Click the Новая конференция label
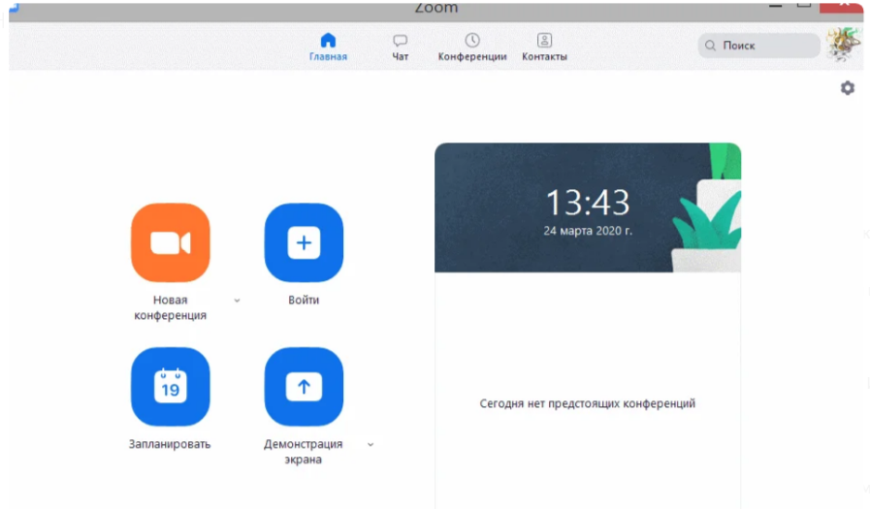870x509 pixels. coord(171,307)
